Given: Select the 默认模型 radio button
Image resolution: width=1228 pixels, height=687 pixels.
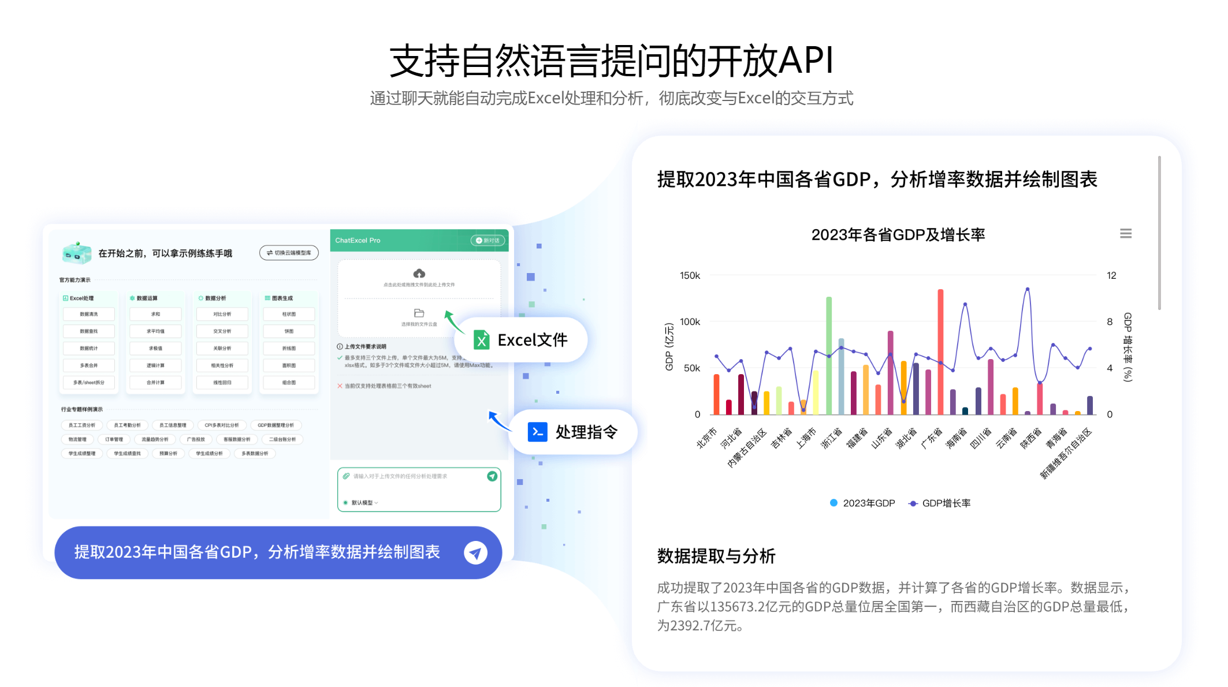Looking at the screenshot, I should pyautogui.click(x=346, y=502).
